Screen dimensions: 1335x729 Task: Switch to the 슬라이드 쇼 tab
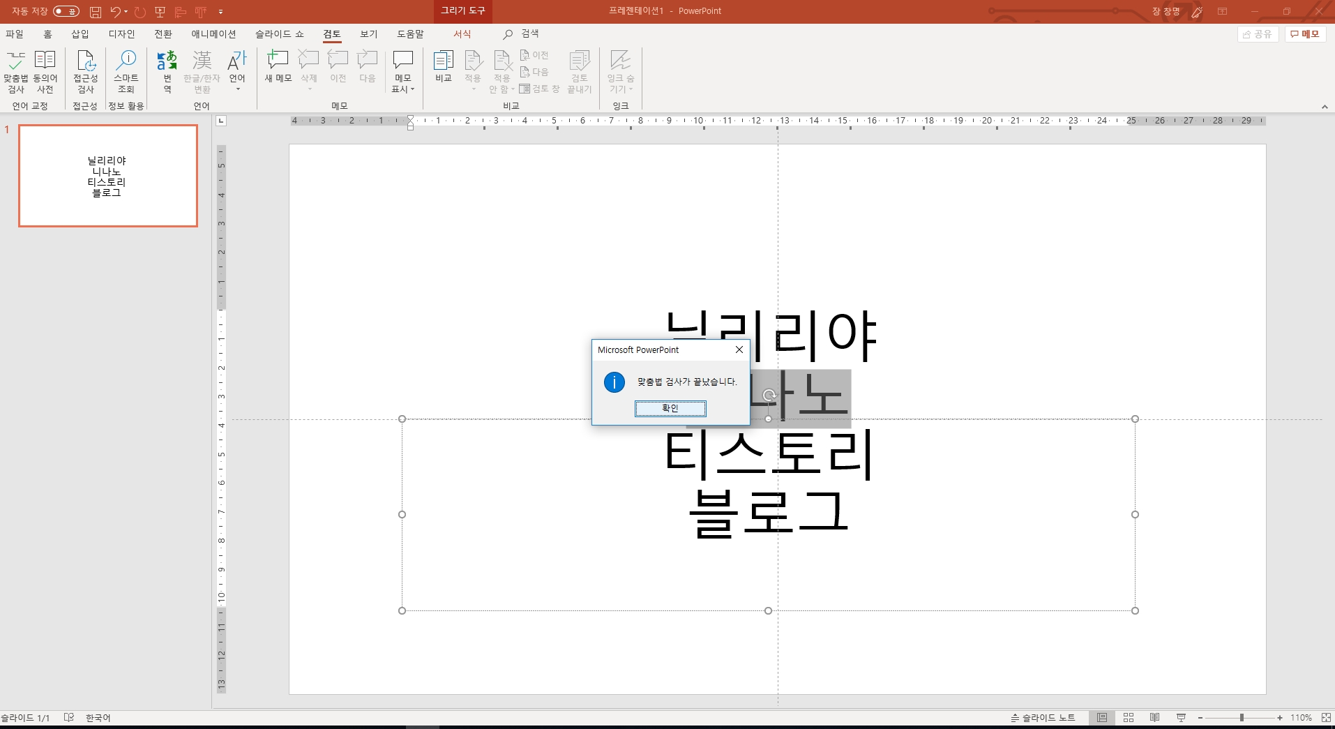point(280,33)
